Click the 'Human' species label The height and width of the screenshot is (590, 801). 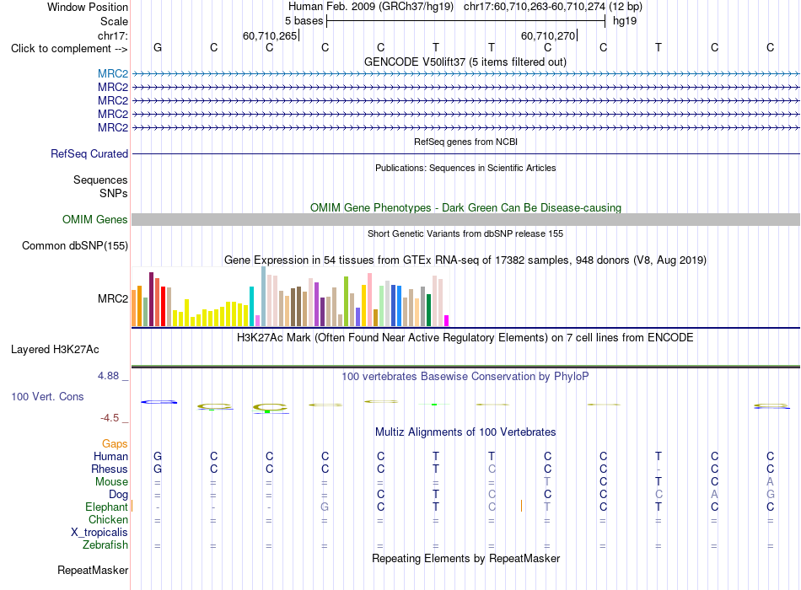(110, 457)
